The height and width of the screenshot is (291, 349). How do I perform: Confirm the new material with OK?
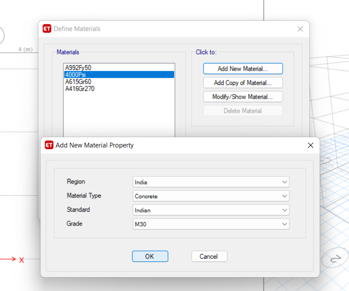pyautogui.click(x=150, y=257)
